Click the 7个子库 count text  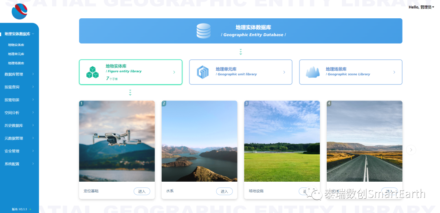[112, 78]
